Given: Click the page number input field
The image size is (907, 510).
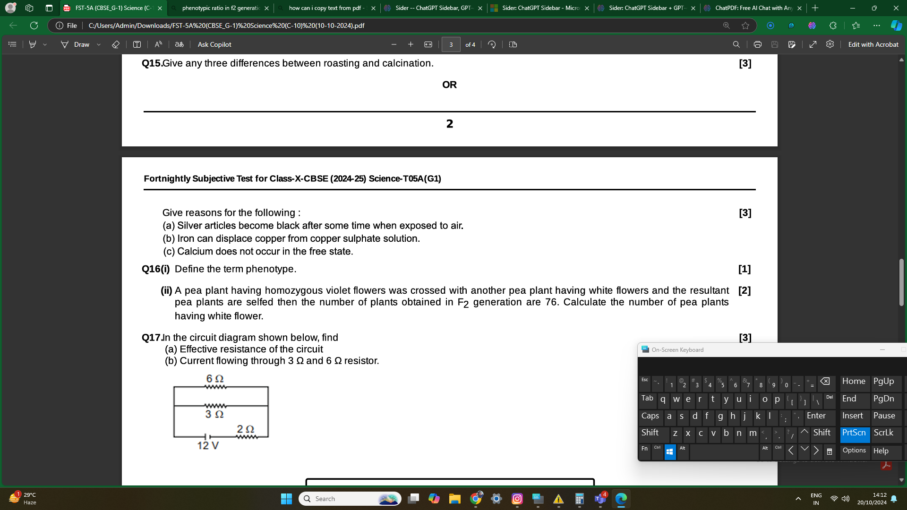Looking at the screenshot, I should click(x=450, y=44).
